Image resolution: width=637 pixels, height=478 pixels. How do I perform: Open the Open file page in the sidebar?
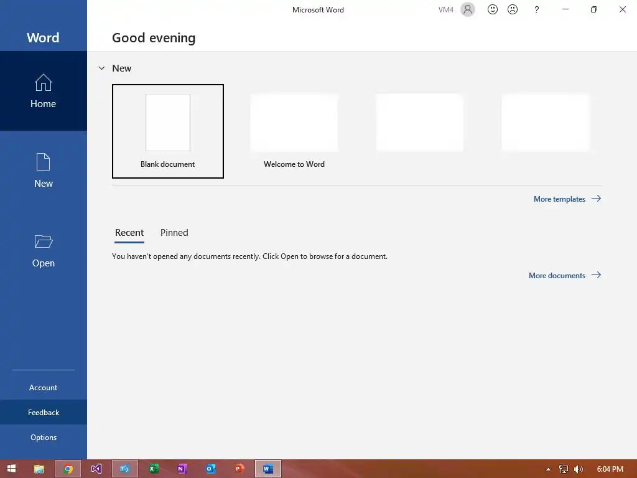point(44,250)
